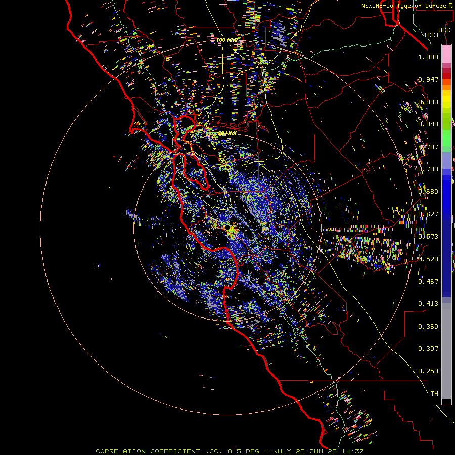Click the 0.840 scale value
Viewport: 455px width, 455px height.
pyautogui.click(x=428, y=124)
